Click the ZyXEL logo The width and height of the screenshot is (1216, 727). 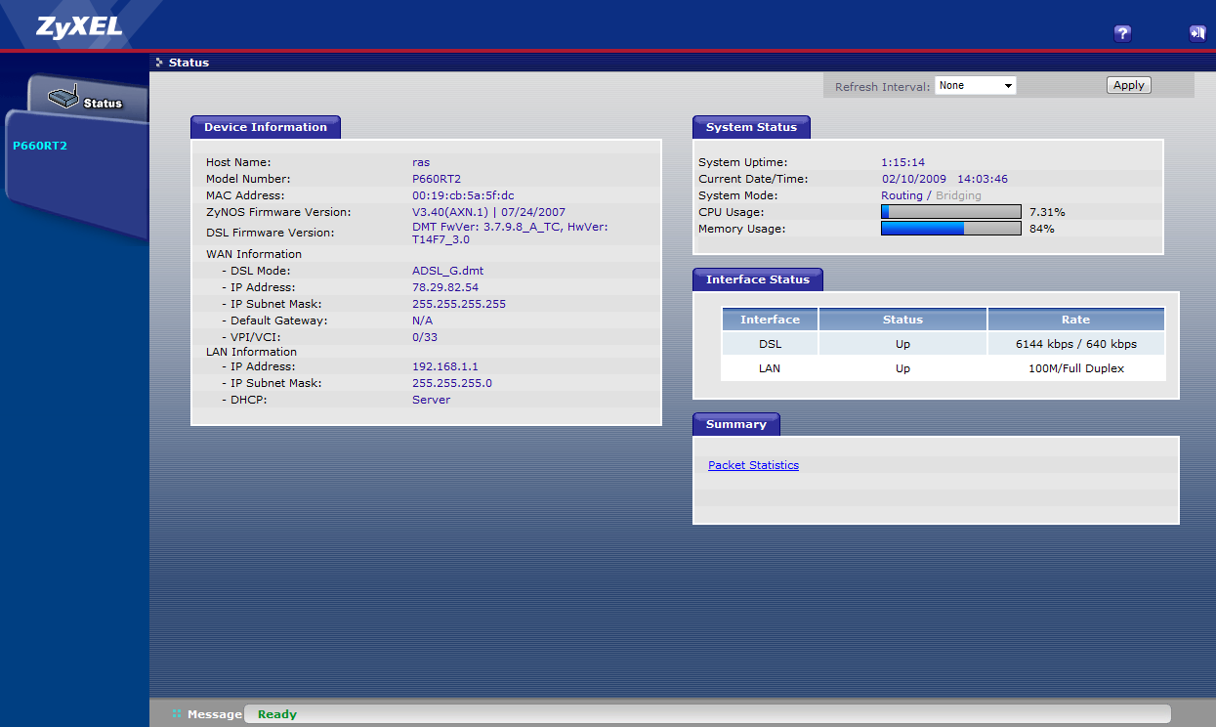pos(79,26)
